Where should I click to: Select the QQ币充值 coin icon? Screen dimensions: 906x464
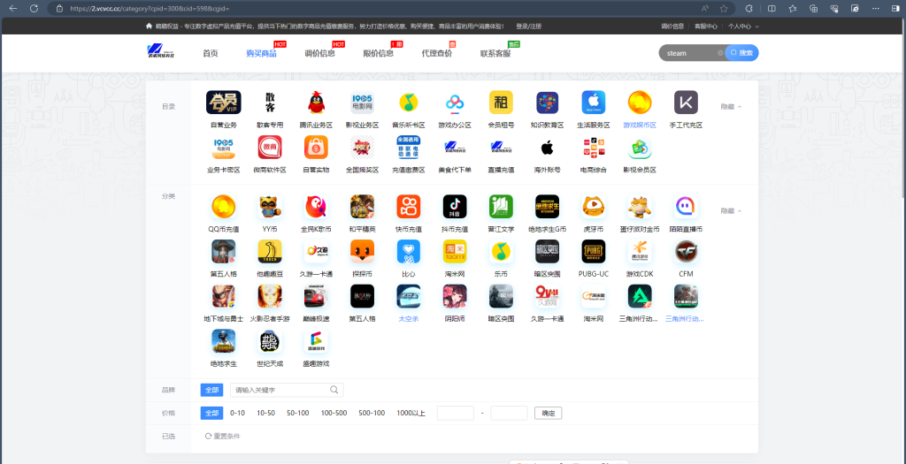pyautogui.click(x=223, y=207)
